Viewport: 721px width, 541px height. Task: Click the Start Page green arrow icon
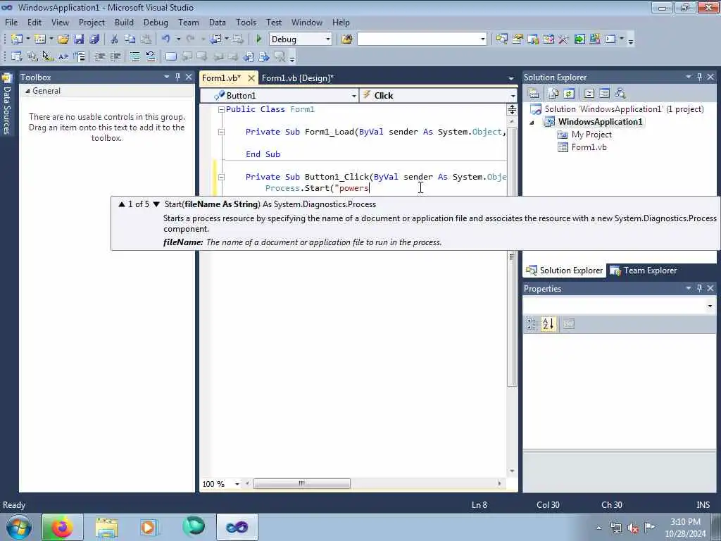click(x=579, y=39)
